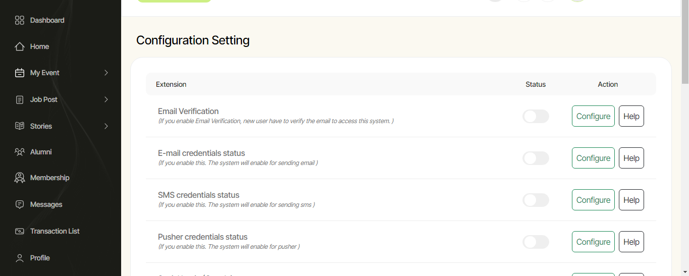
Task: Open the Profile menu item
Action: [x=40, y=258]
